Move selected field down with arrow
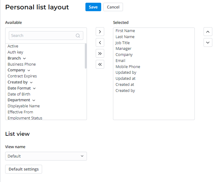Image resolution: width=219 pixels, height=182 pixels. click(x=207, y=43)
